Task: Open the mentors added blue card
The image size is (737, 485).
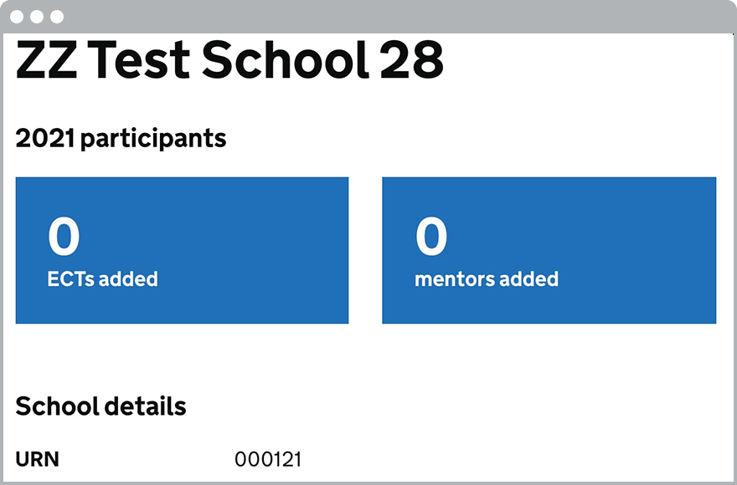Action: pos(549,250)
